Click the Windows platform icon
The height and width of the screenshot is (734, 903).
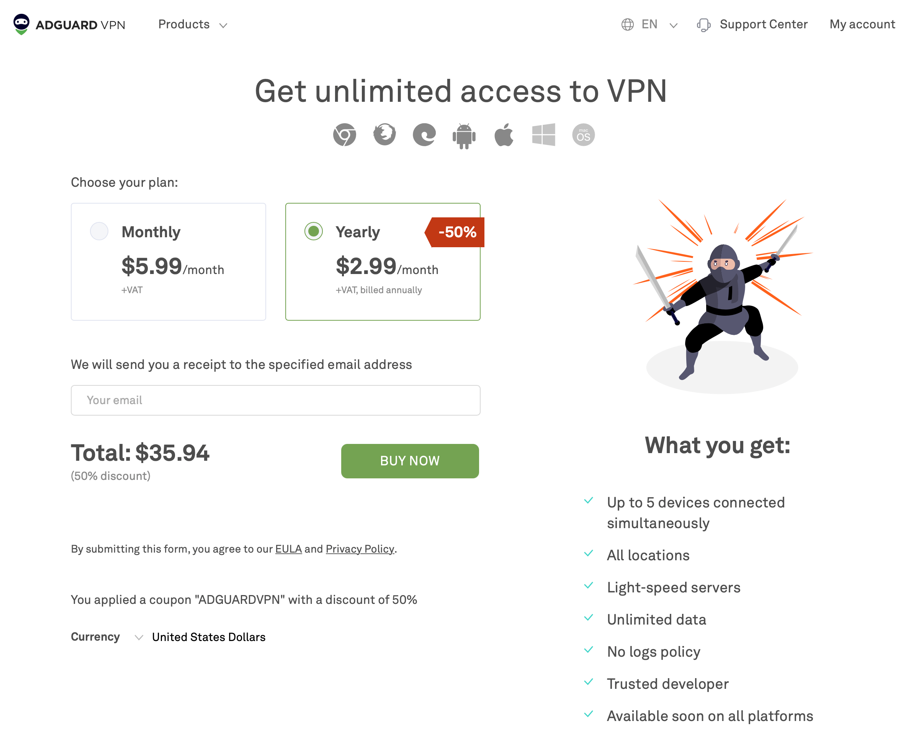(x=543, y=134)
